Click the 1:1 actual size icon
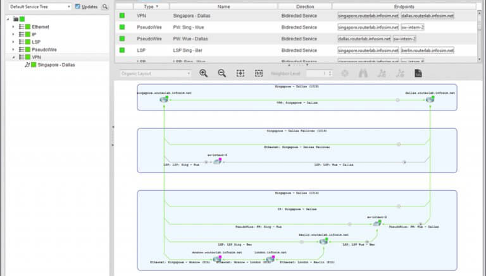This screenshot has width=486, height=276. point(259,73)
